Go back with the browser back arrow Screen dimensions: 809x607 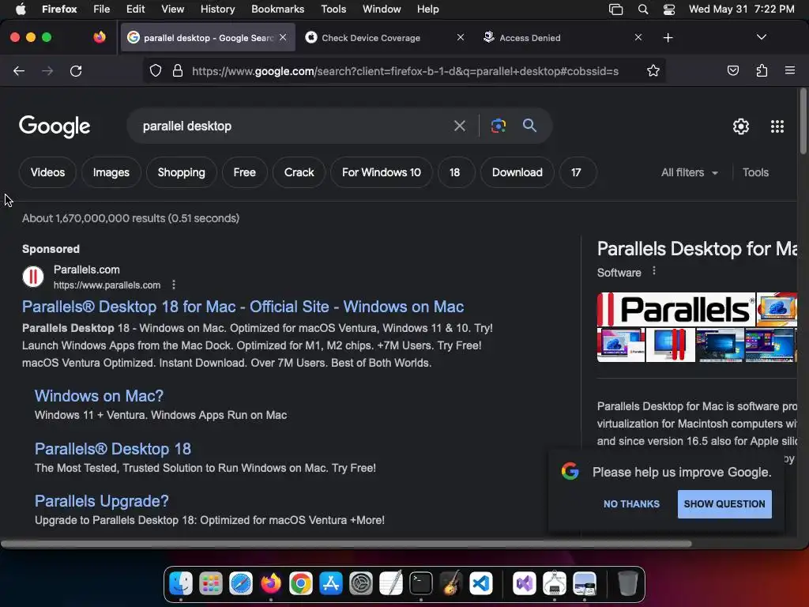point(19,70)
